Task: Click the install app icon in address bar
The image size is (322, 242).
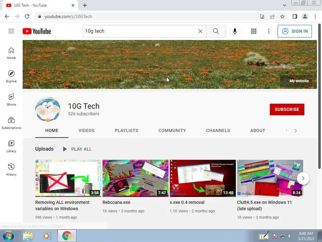Action: pyautogui.click(x=262, y=16)
